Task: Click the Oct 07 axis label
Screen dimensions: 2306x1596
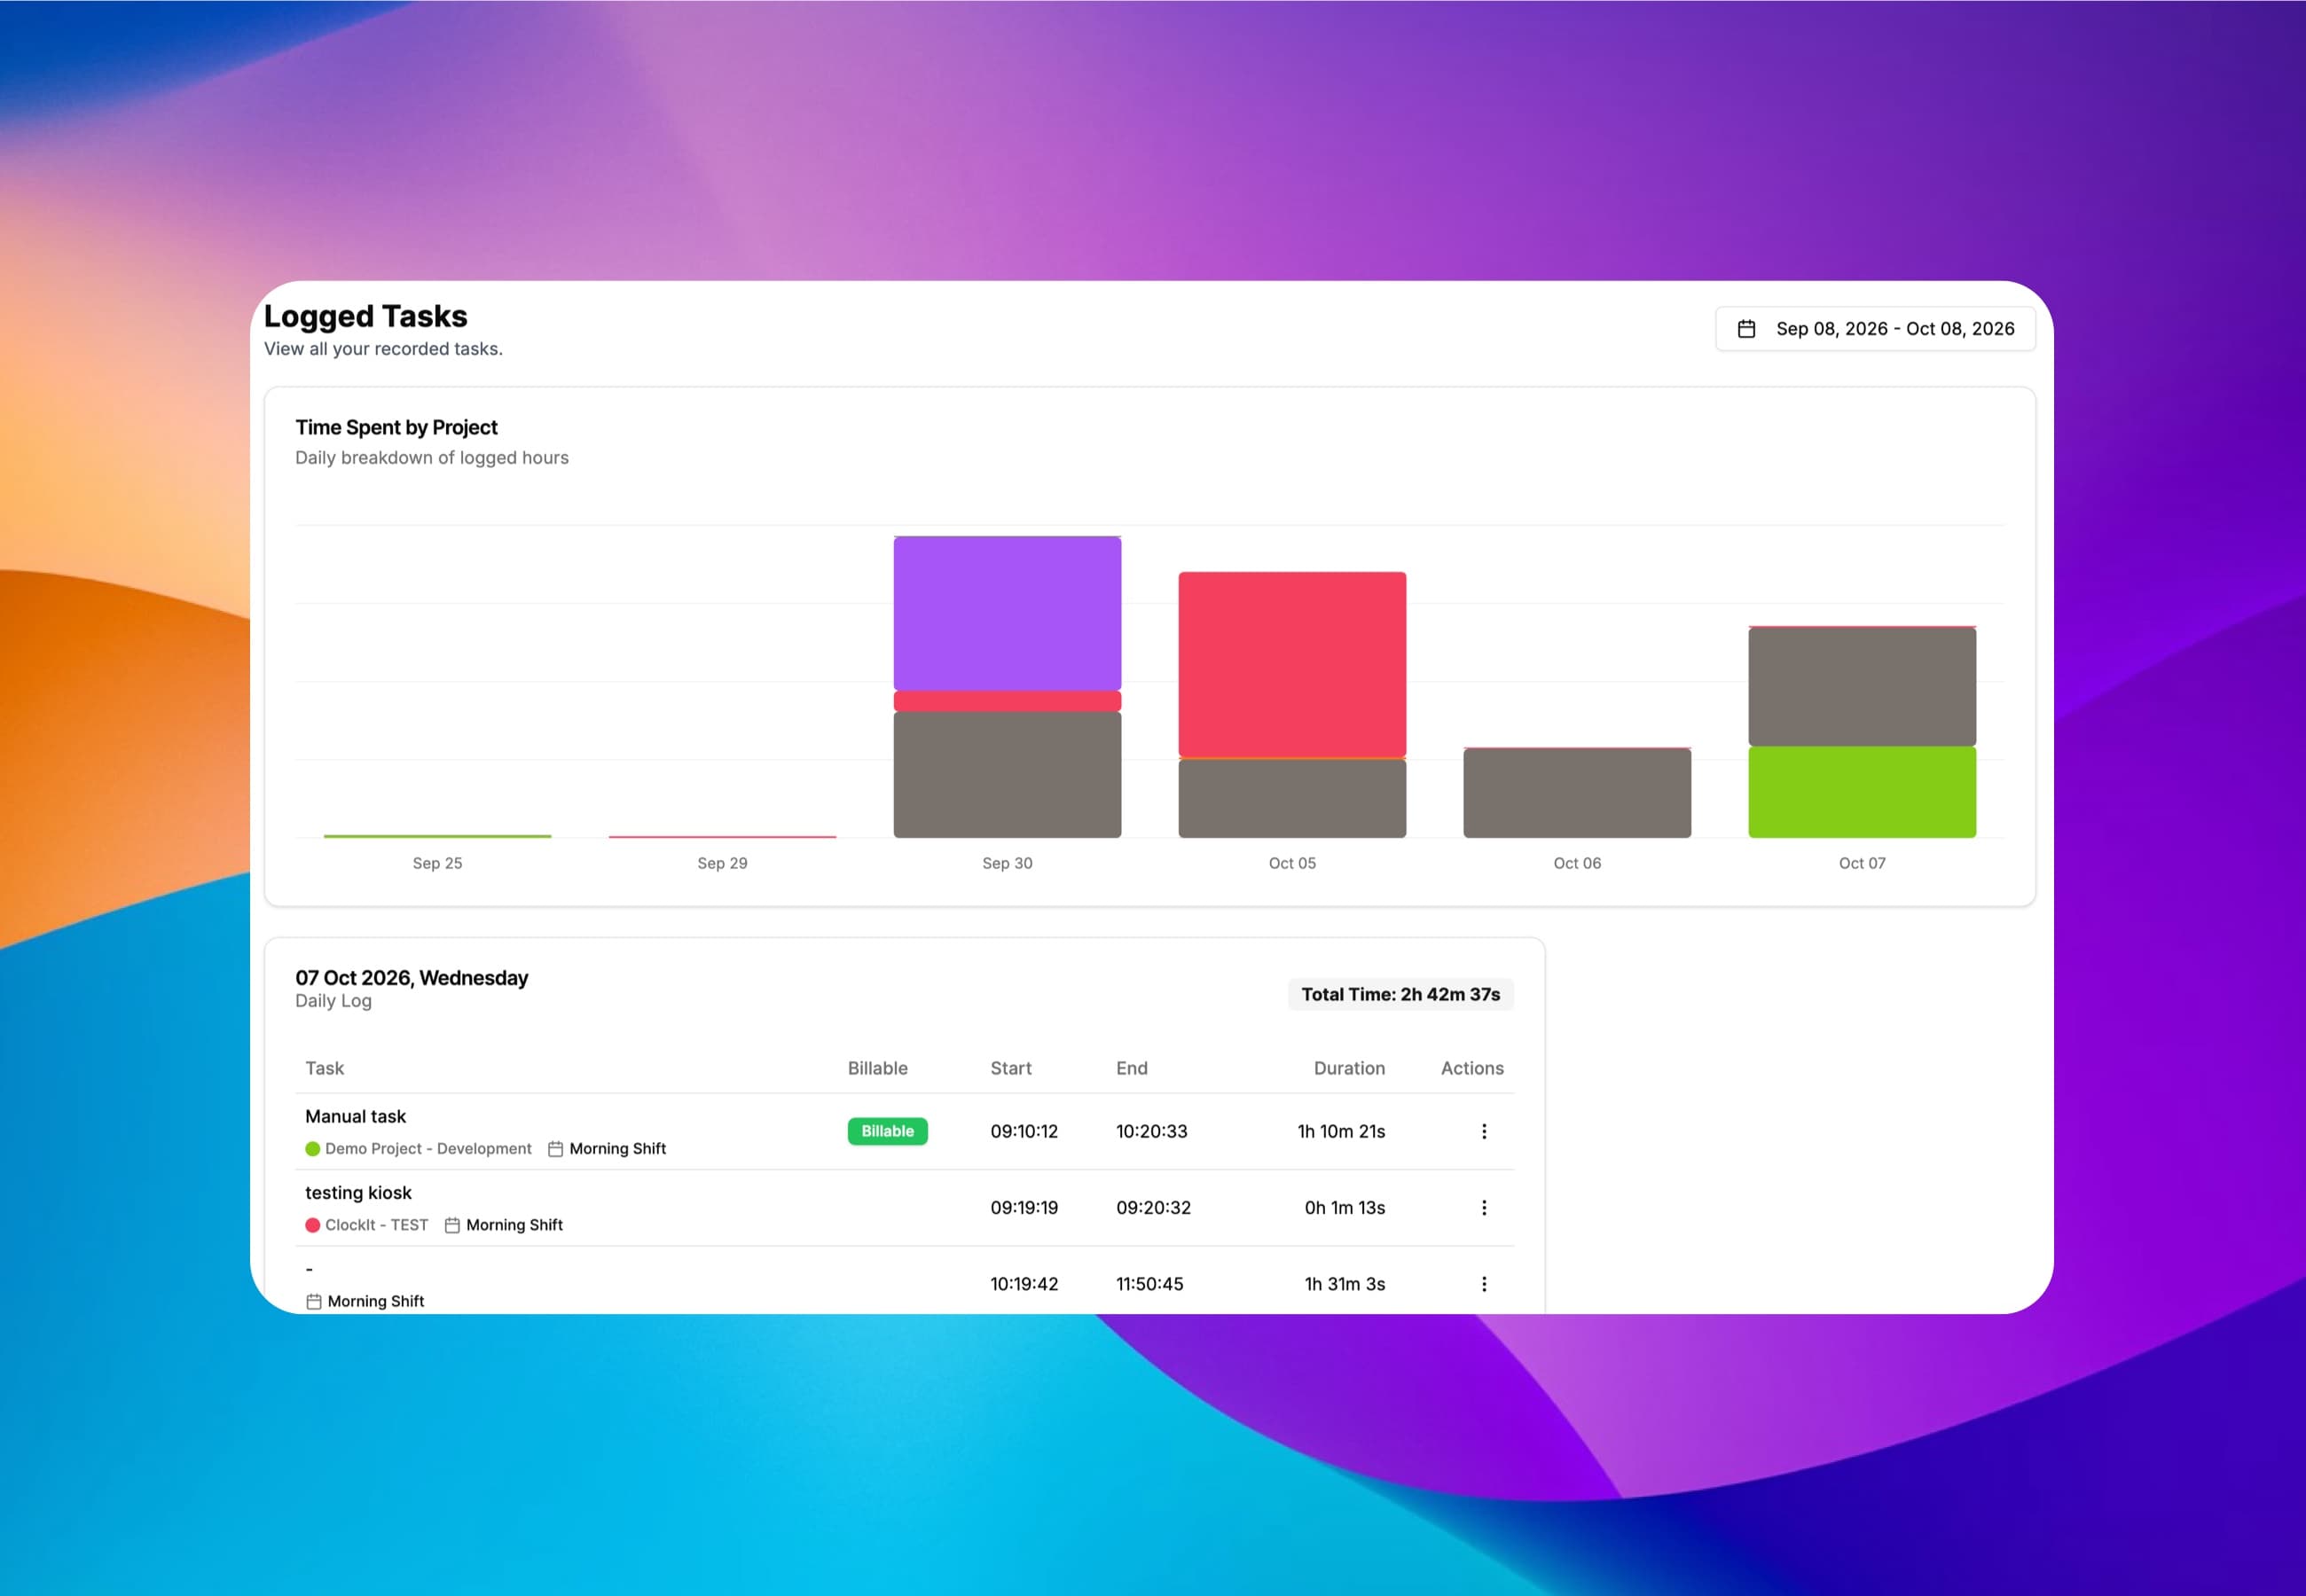Action: pyautogui.click(x=1862, y=863)
